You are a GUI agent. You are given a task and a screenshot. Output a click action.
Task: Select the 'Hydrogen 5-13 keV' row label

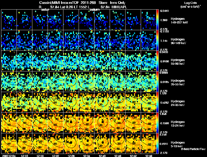(178, 144)
